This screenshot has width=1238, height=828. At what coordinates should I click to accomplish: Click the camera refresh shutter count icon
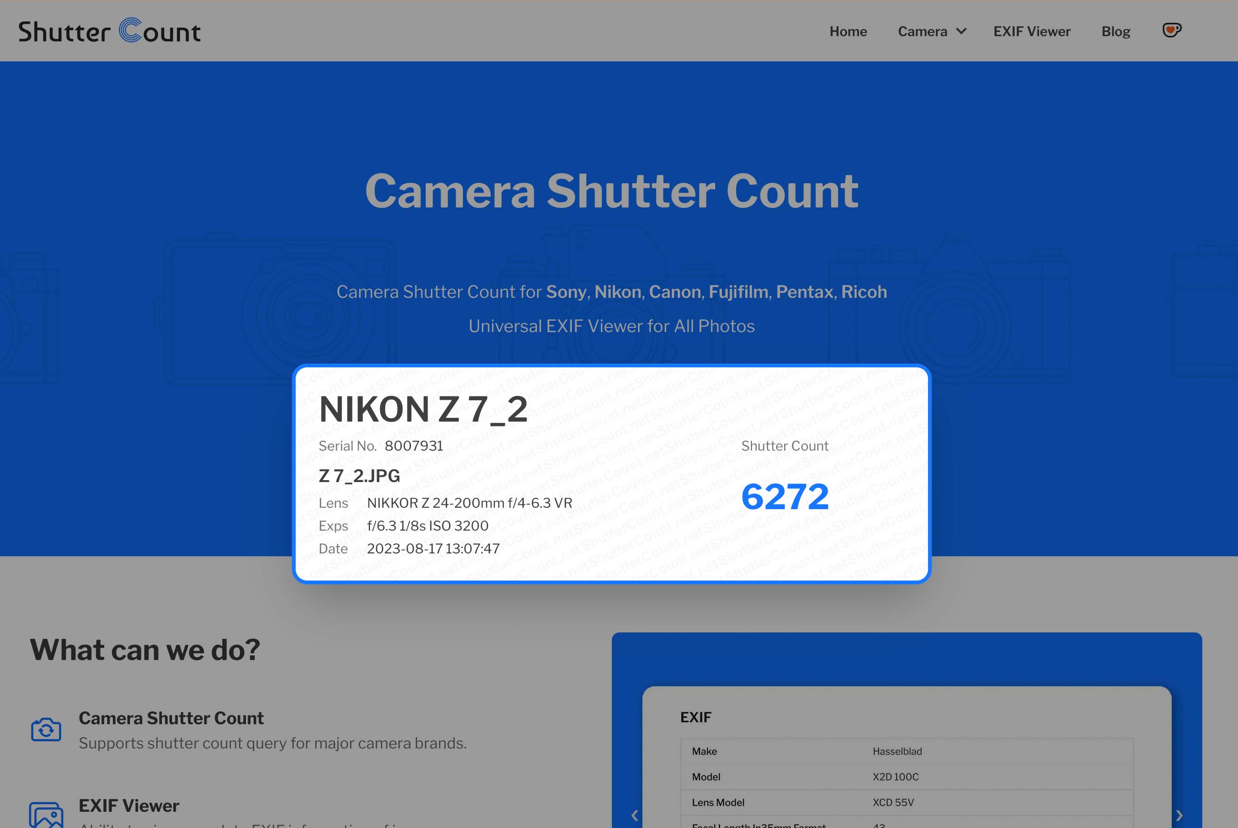click(46, 729)
